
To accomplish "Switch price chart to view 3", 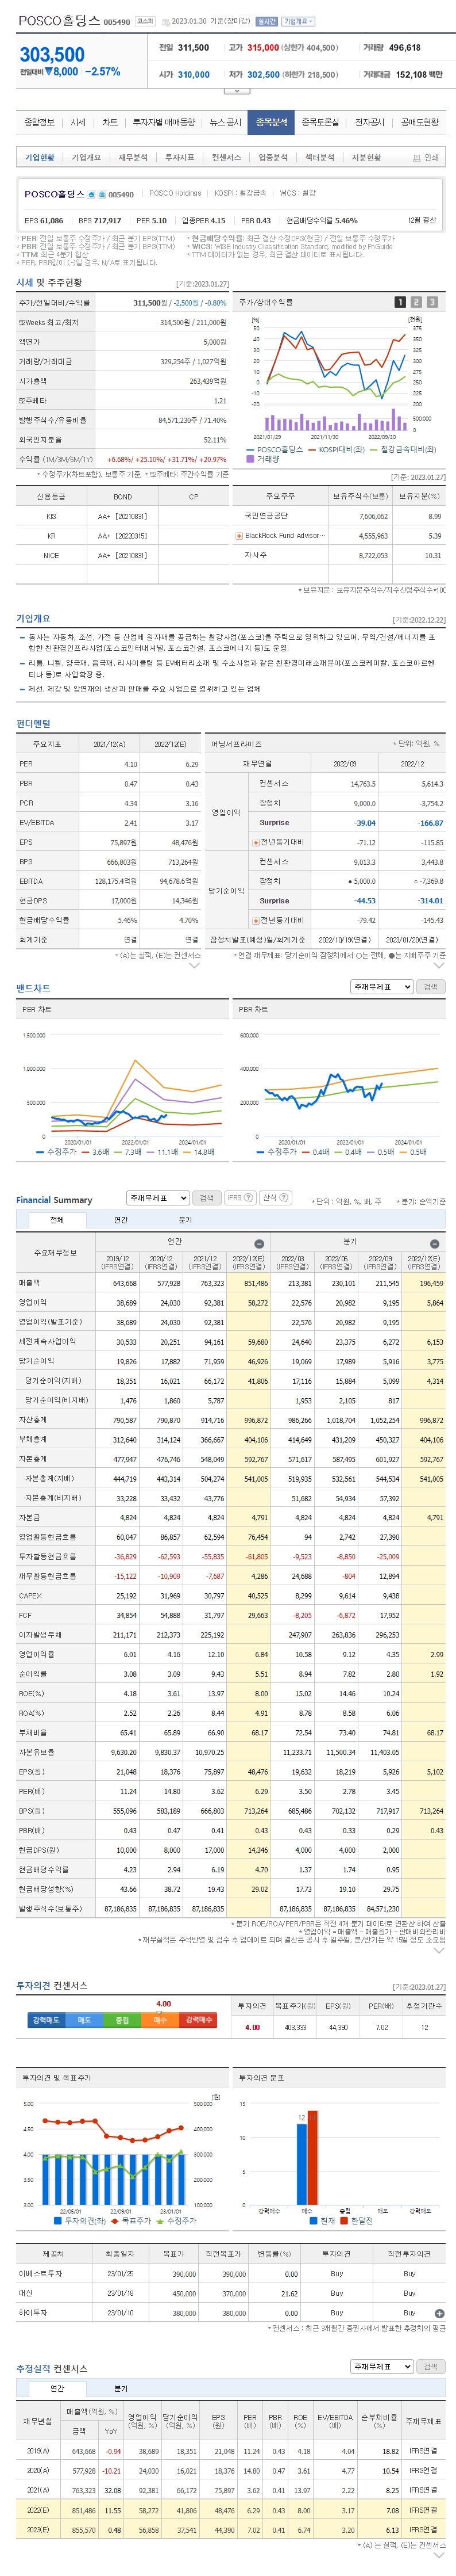I will click(x=432, y=301).
